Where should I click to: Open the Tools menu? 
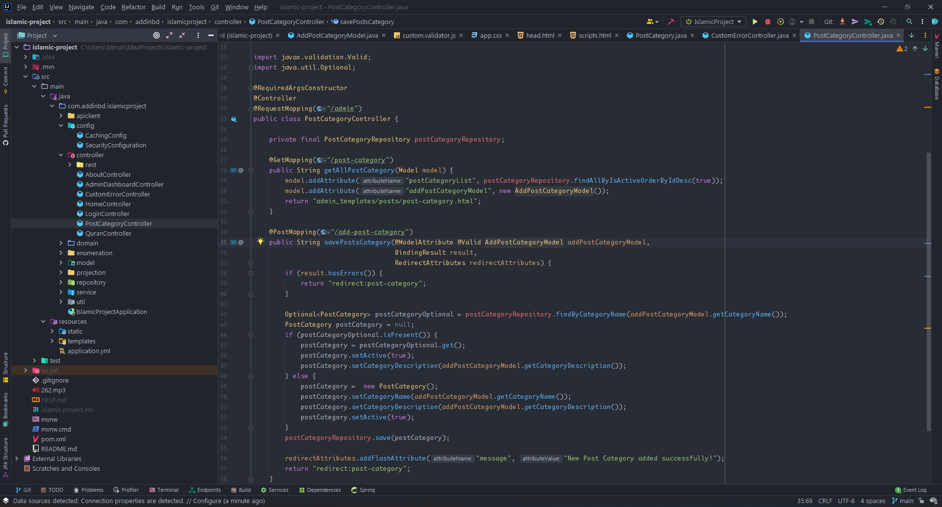(x=196, y=7)
